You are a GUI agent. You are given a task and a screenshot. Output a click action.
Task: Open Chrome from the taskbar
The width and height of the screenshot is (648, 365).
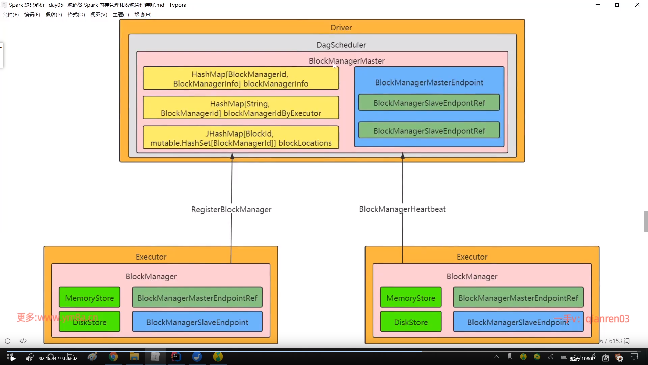pyautogui.click(x=113, y=357)
